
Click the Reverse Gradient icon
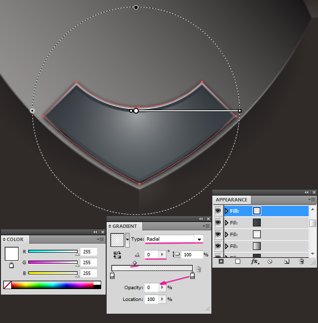(x=117, y=255)
